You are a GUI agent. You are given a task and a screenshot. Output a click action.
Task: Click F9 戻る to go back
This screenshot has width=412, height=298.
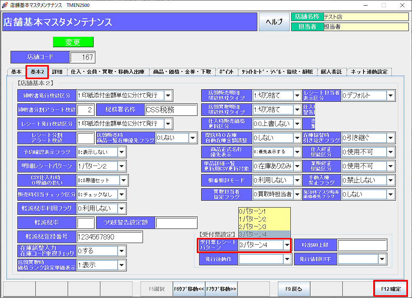(x=294, y=289)
